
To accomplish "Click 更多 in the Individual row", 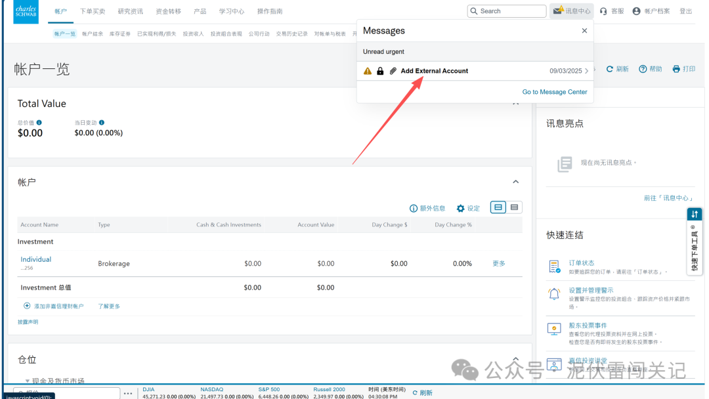I will click(499, 263).
